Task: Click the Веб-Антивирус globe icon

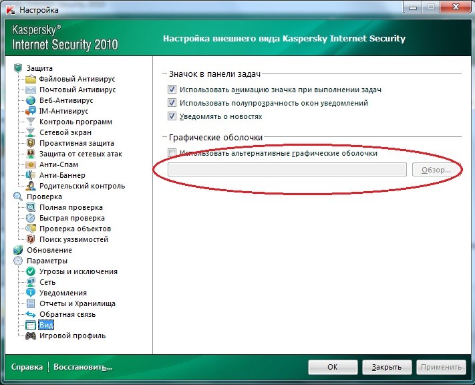Action: 31,100
